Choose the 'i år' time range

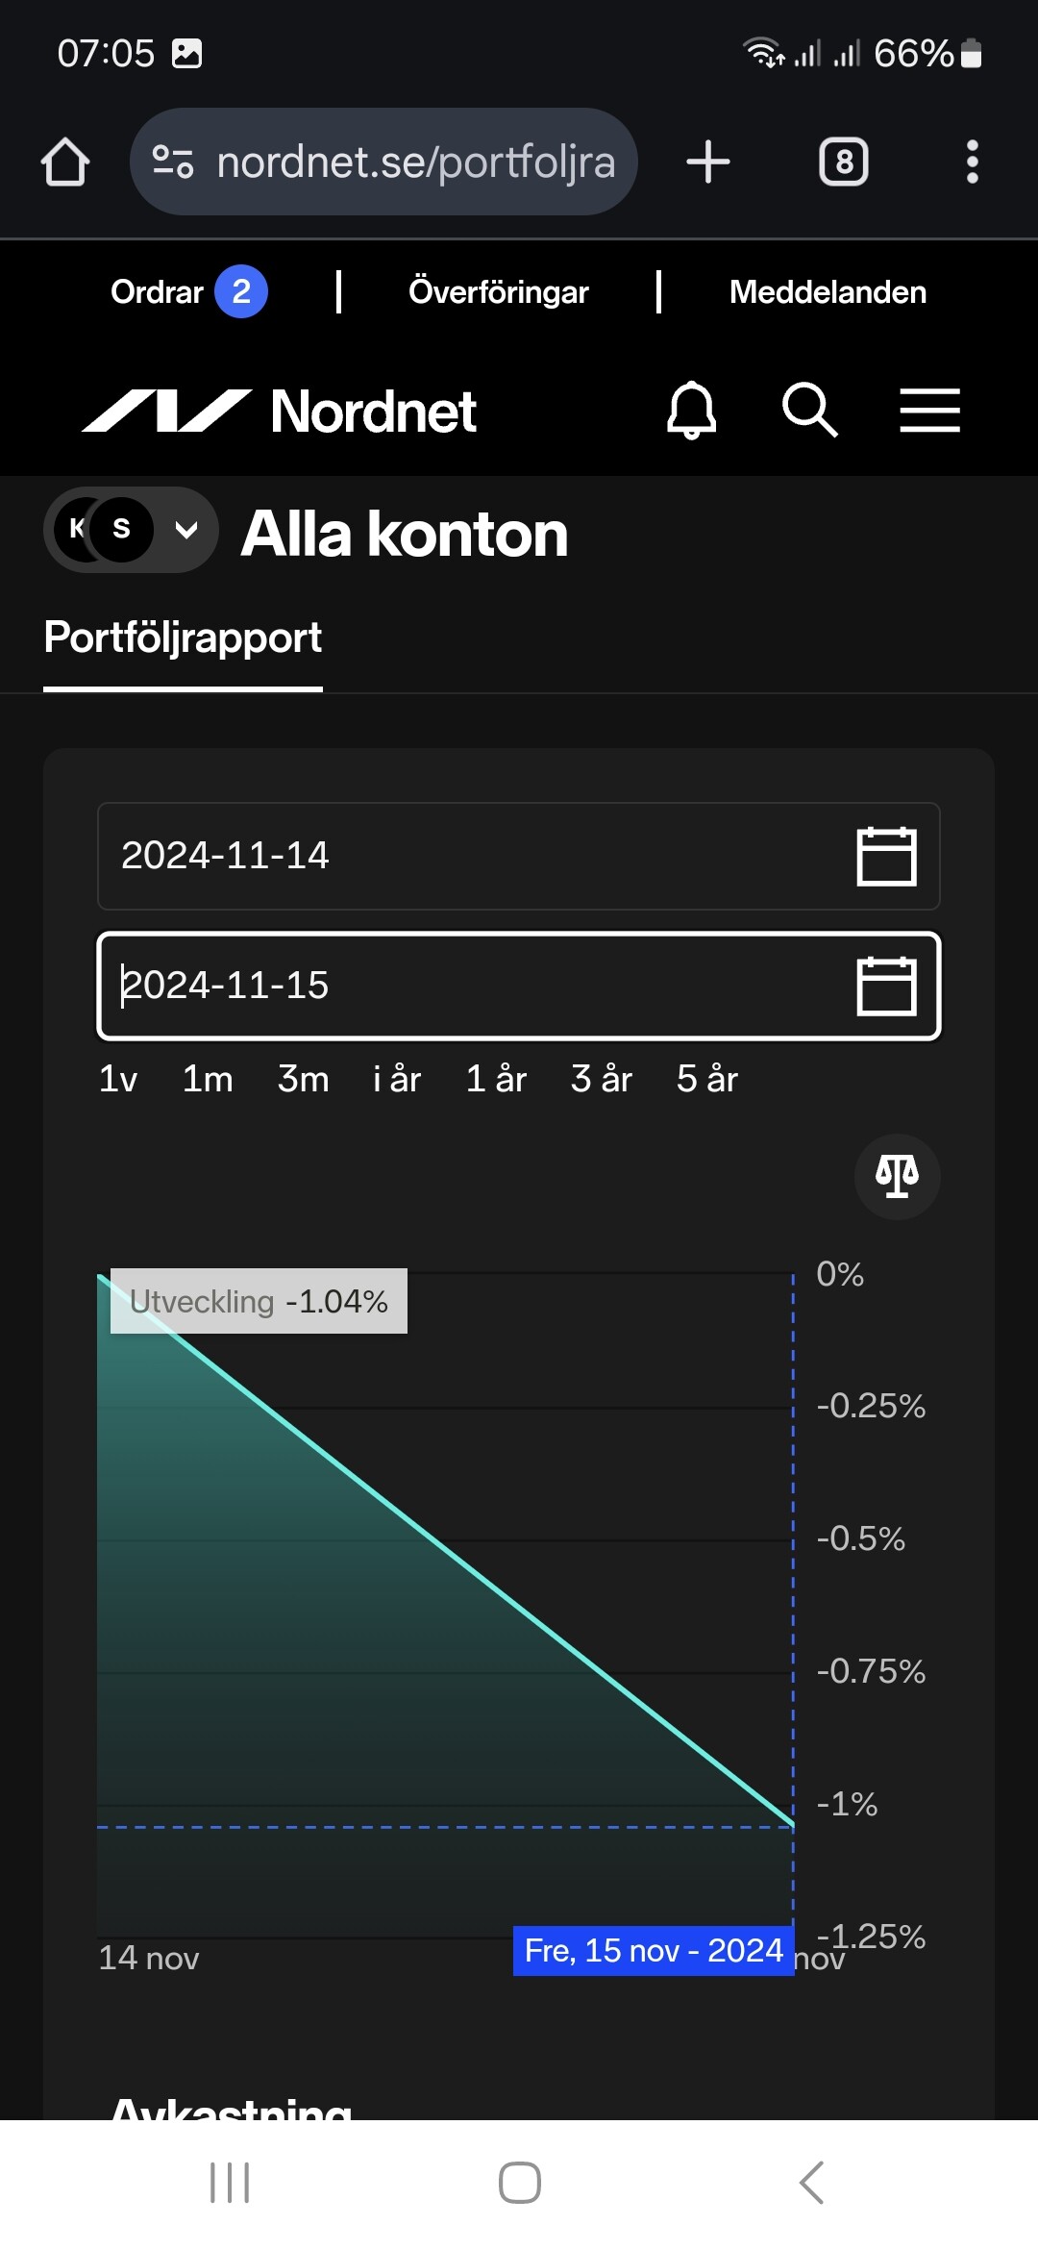click(397, 1079)
